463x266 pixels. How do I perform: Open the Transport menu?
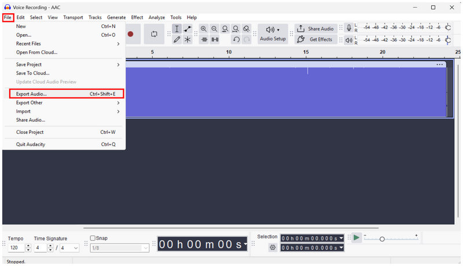click(73, 17)
